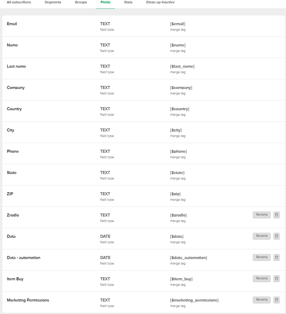Click the {$last_name} merge tag

(x=182, y=66)
